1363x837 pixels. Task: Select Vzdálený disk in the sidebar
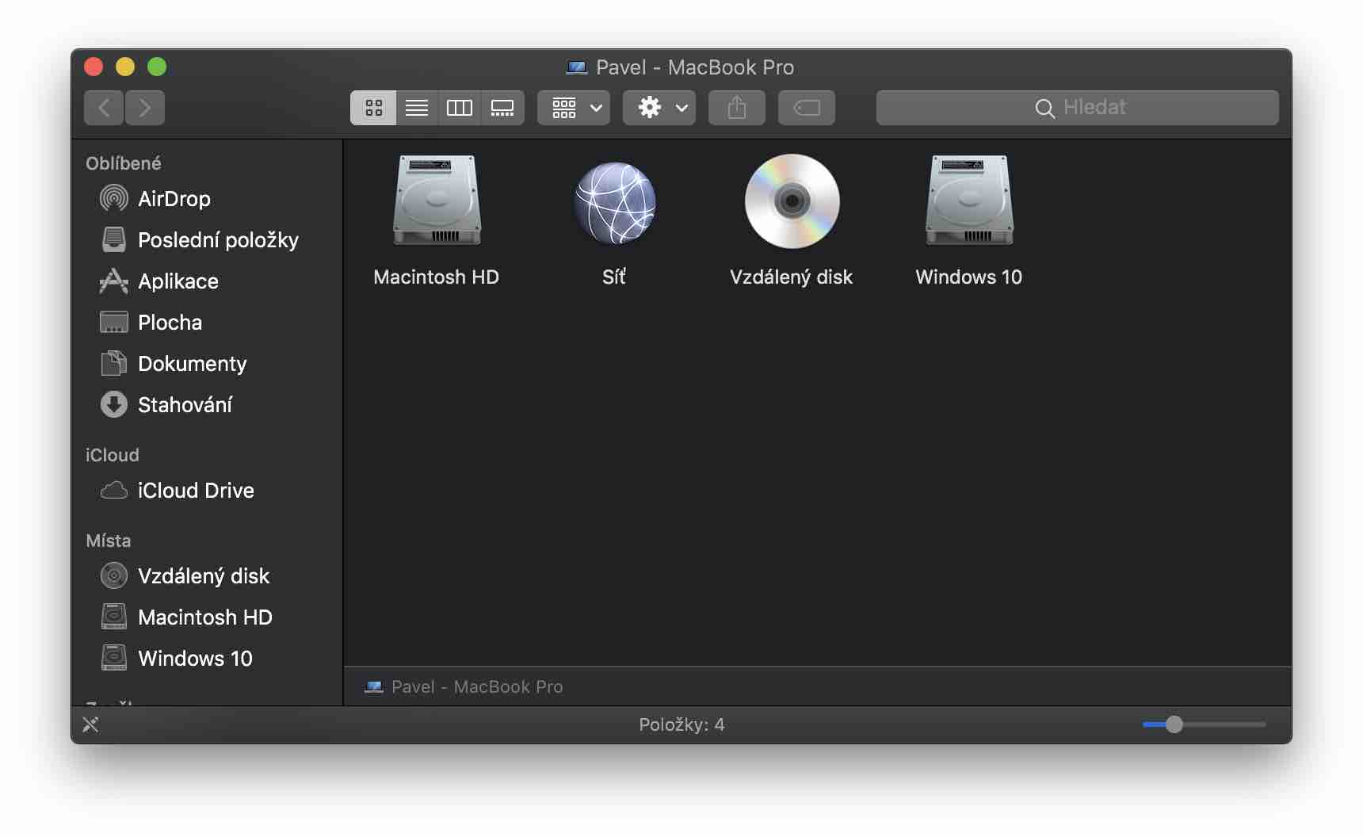pyautogui.click(x=207, y=575)
